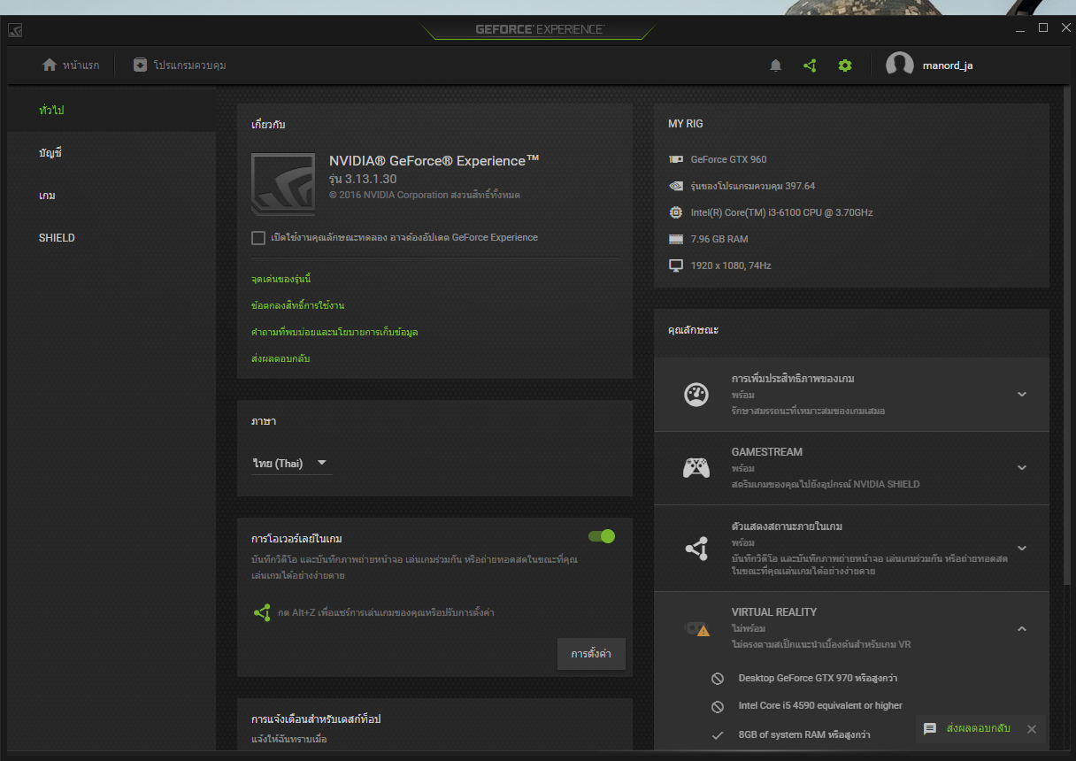Click the Alt+Z share overlay icon

pyautogui.click(x=262, y=612)
